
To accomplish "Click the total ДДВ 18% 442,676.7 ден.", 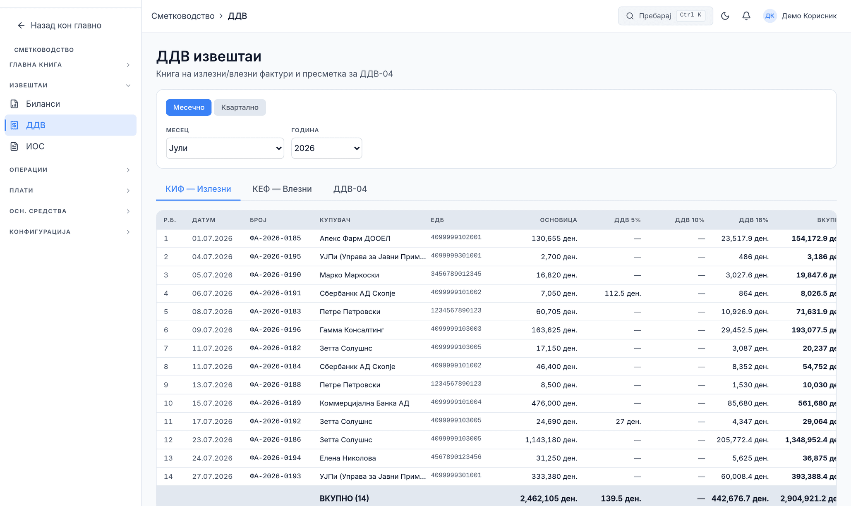I will pyautogui.click(x=740, y=499).
